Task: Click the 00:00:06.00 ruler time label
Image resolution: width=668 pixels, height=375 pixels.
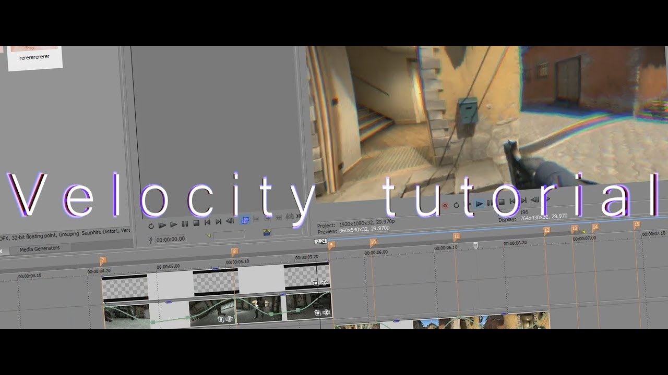Action: [376, 252]
